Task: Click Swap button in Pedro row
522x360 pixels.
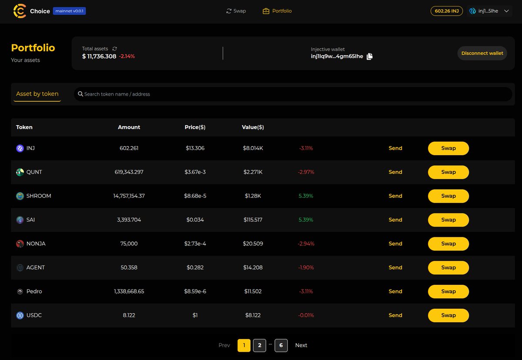Action: pos(448,292)
